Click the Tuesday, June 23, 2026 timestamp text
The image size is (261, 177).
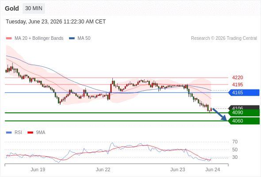click(x=56, y=22)
